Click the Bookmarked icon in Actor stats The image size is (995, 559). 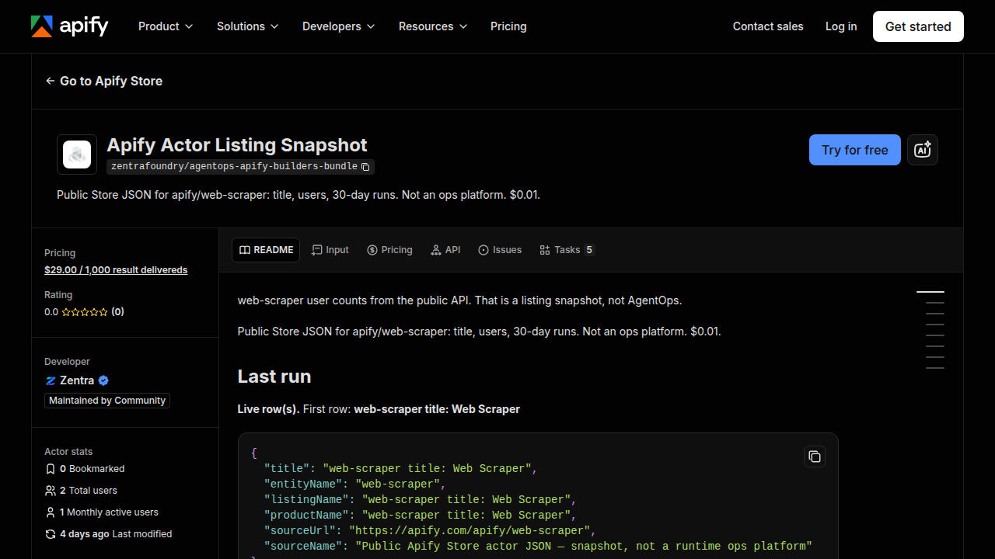[x=51, y=469]
